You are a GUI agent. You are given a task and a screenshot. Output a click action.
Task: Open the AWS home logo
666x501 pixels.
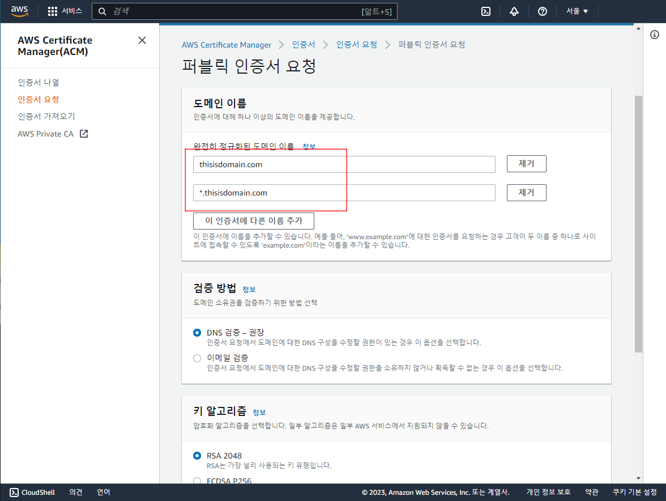click(19, 11)
